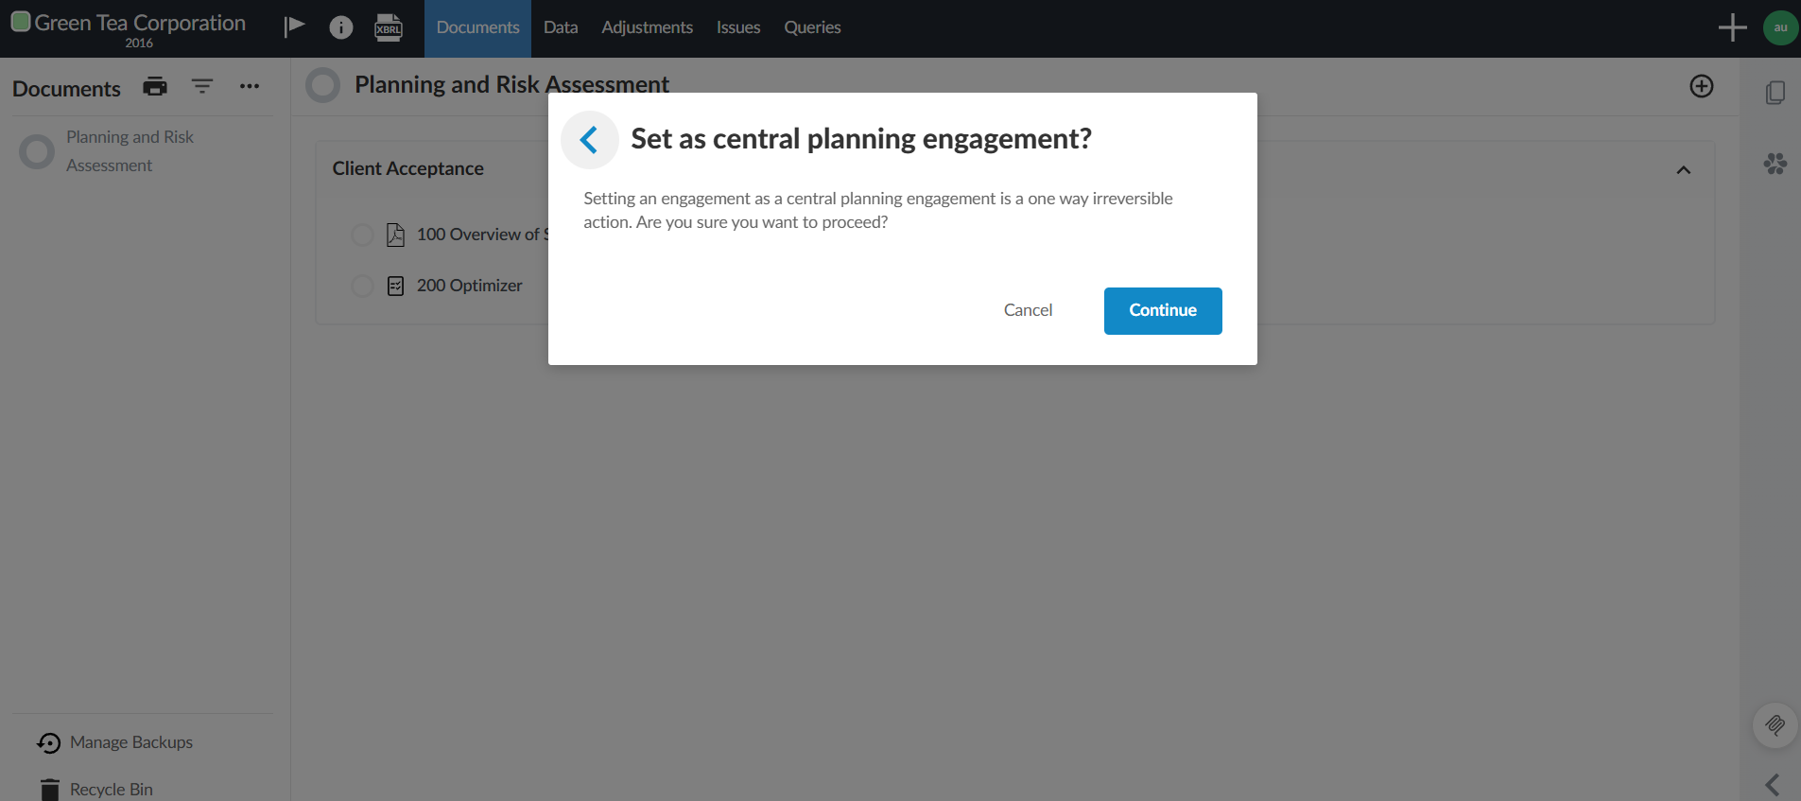1801x801 pixels.
Task: Open the Documents panel overflow menu
Action: 250,86
